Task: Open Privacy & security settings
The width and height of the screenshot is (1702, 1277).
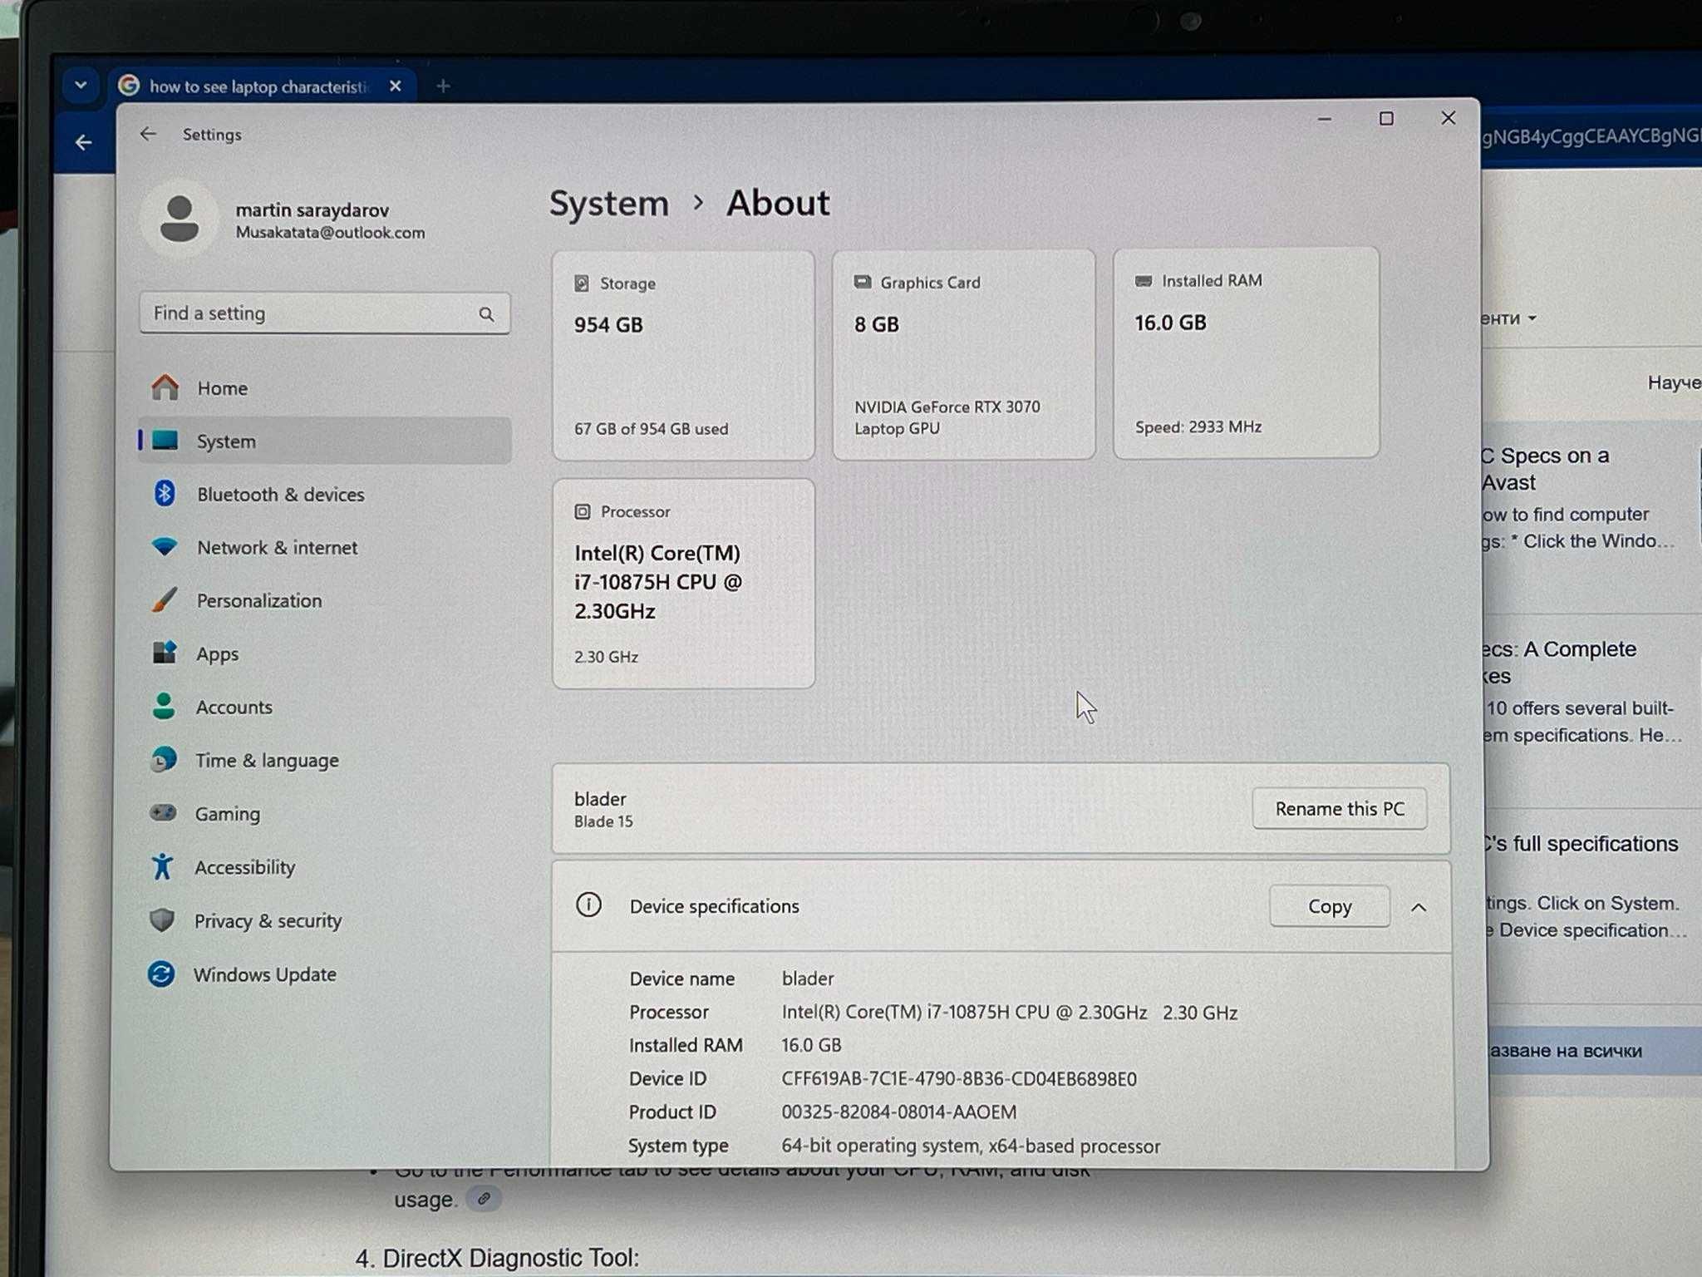Action: pyautogui.click(x=324, y=920)
